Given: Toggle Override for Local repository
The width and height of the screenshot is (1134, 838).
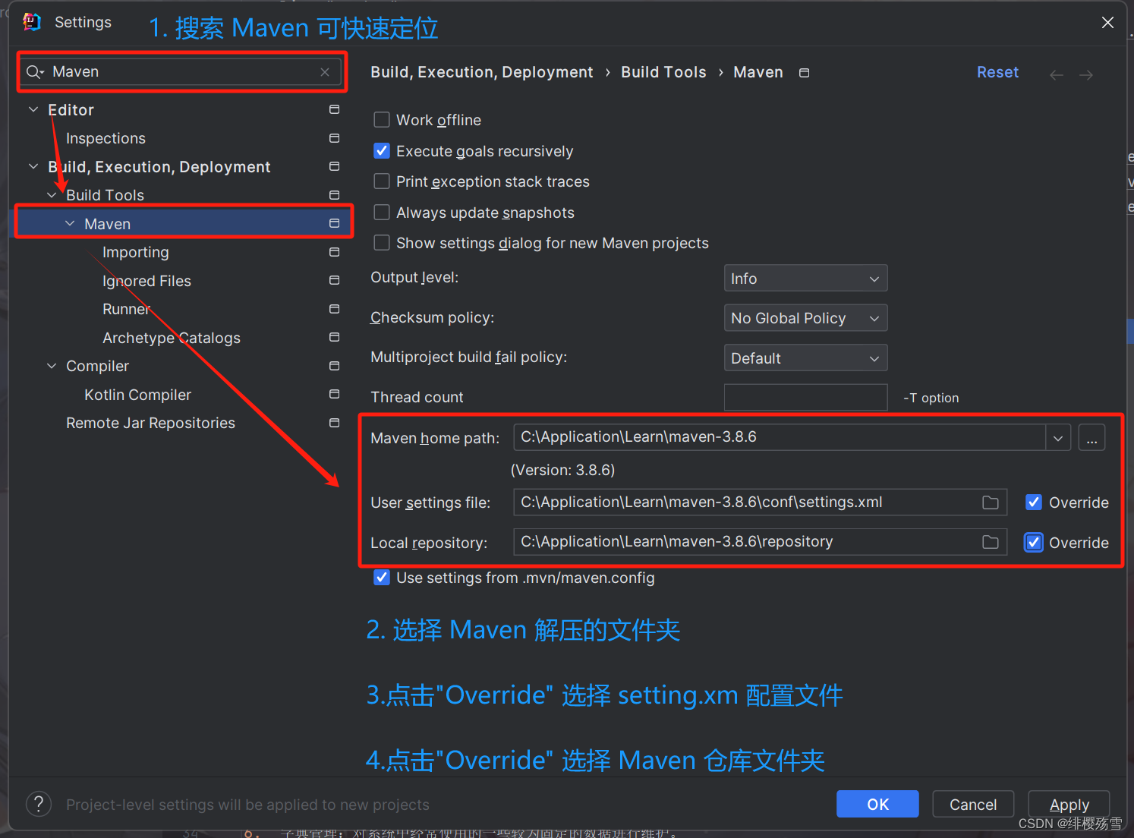Looking at the screenshot, I should [x=1034, y=543].
